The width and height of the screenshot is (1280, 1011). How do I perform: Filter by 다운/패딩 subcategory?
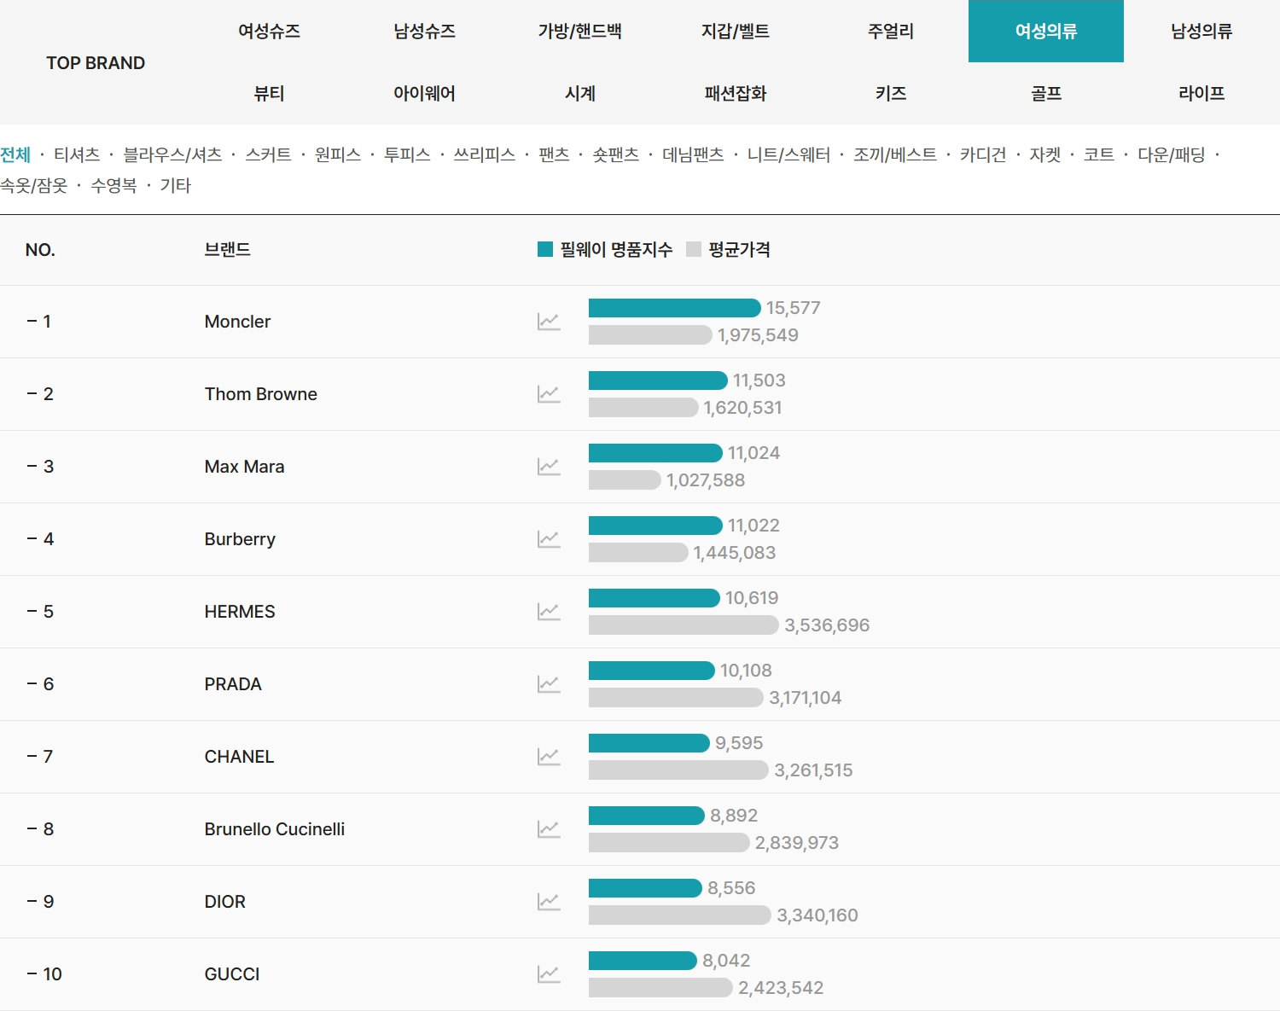[x=1172, y=154]
